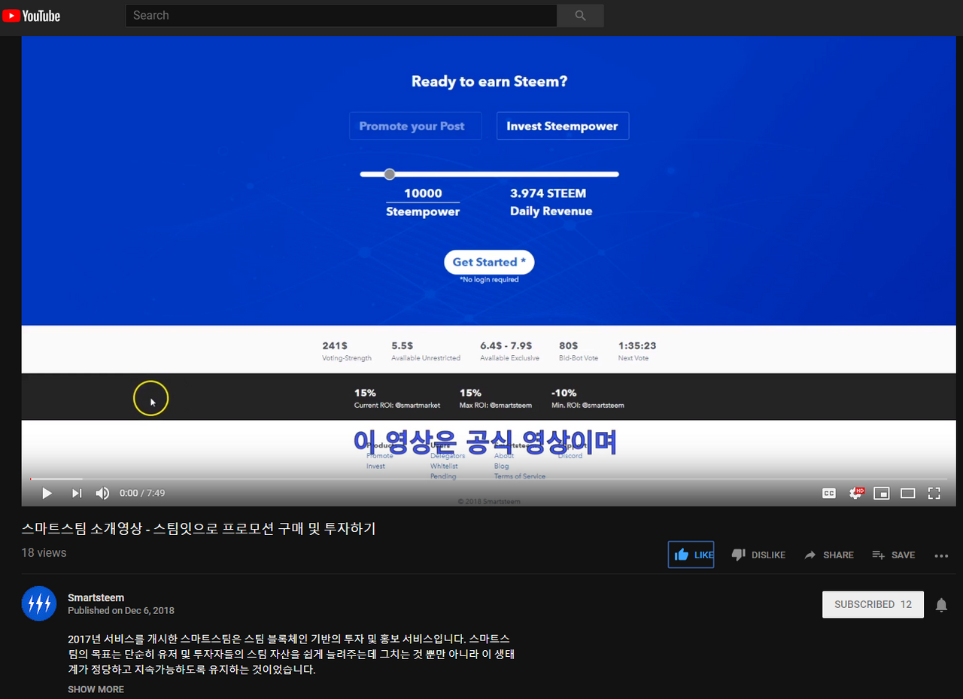Image resolution: width=963 pixels, height=699 pixels.
Task: Go to the YouTube home logo
Action: click(31, 16)
